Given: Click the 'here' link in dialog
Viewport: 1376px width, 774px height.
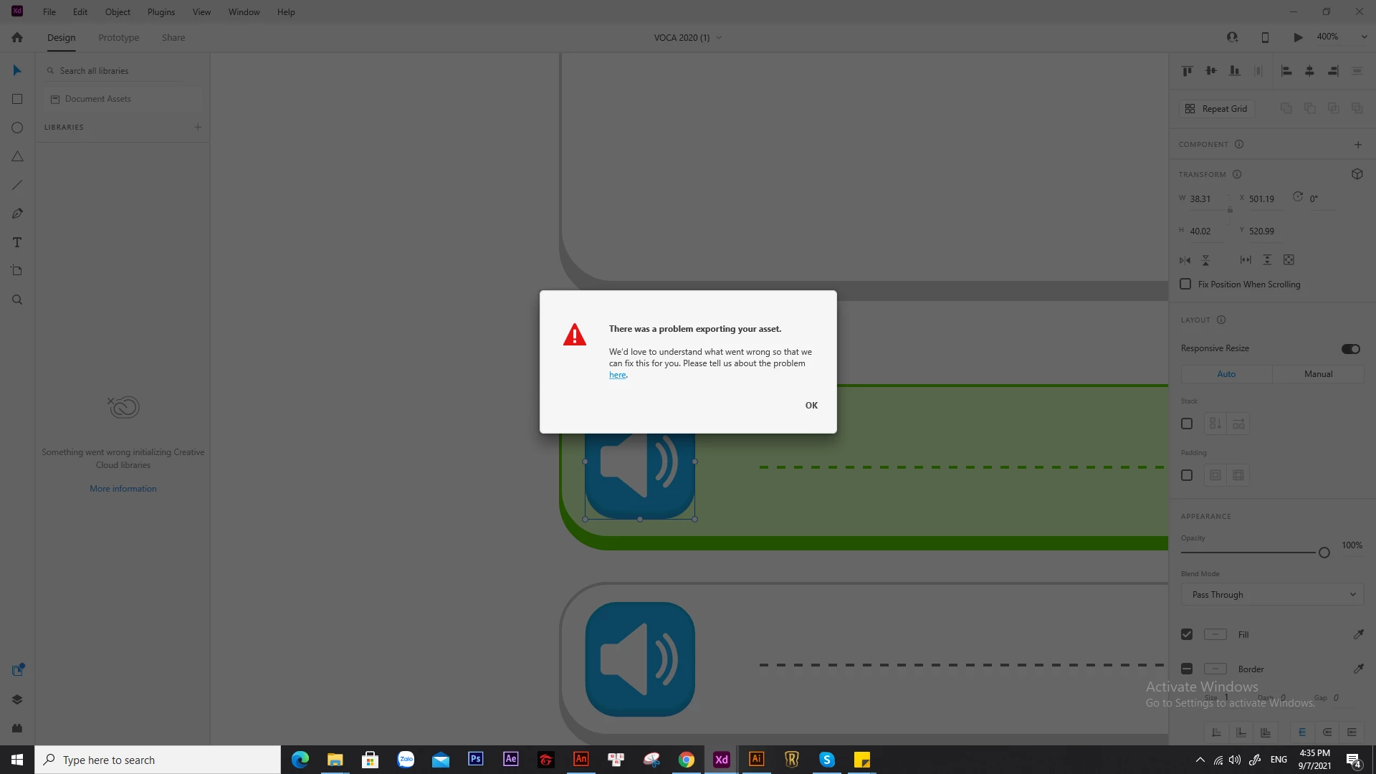Looking at the screenshot, I should pyautogui.click(x=617, y=375).
